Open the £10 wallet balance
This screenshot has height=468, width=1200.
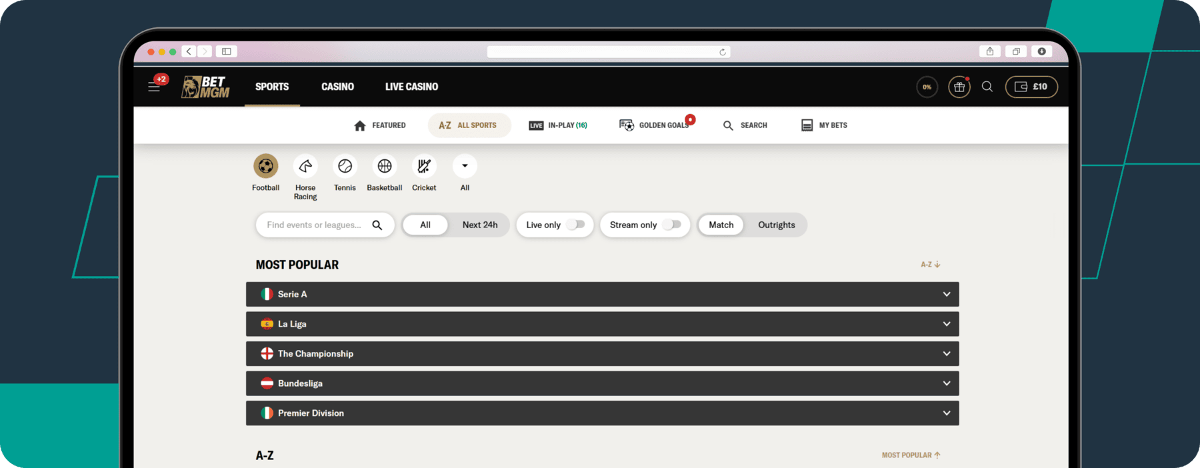1031,87
